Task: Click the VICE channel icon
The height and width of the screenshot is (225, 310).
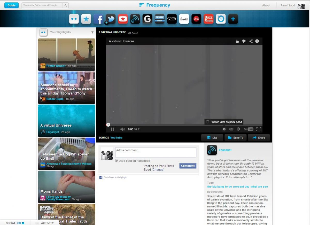Action: [172, 19]
